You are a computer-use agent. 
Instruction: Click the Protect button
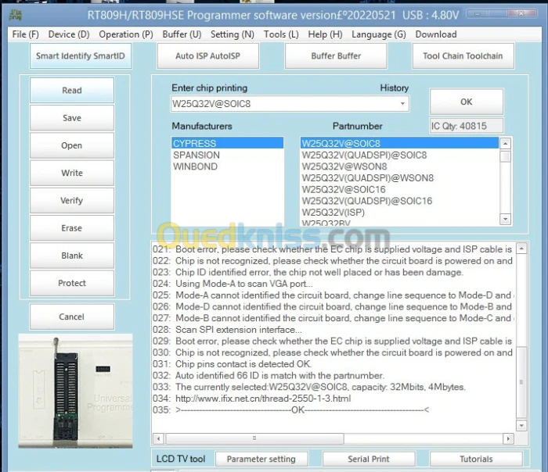pos(72,283)
